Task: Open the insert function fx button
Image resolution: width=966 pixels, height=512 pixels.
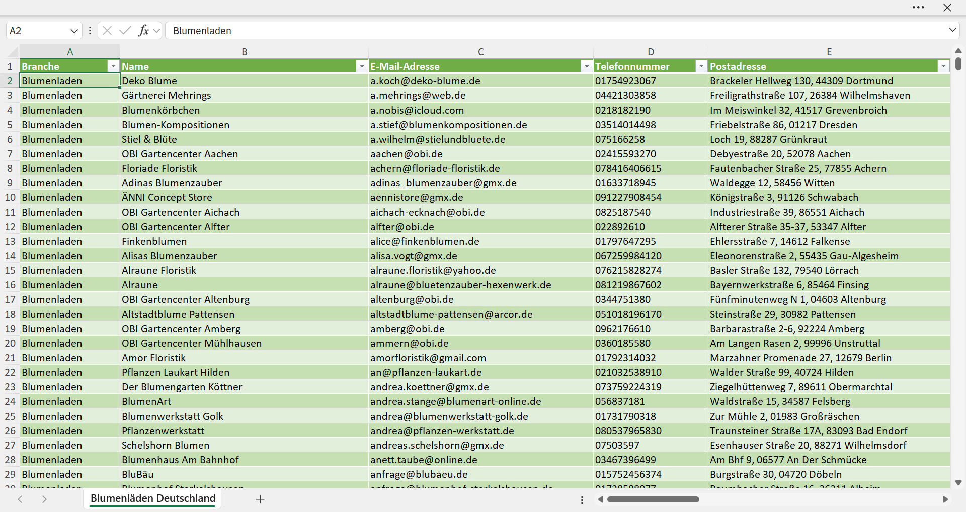Action: tap(143, 31)
